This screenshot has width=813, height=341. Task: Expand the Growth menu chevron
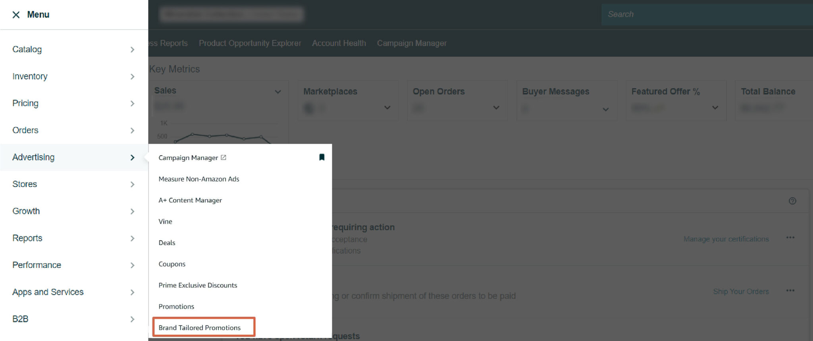(x=132, y=212)
